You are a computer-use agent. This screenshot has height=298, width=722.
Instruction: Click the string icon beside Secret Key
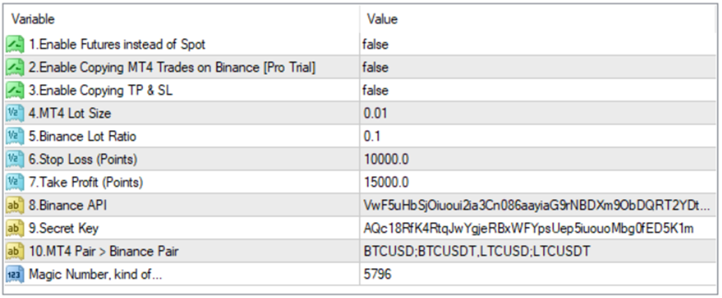(x=15, y=228)
